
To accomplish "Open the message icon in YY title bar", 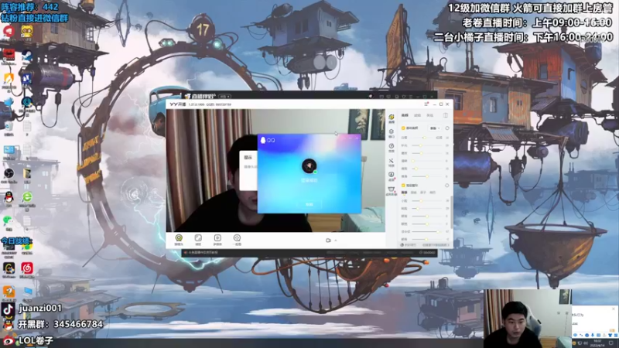I will (x=426, y=104).
